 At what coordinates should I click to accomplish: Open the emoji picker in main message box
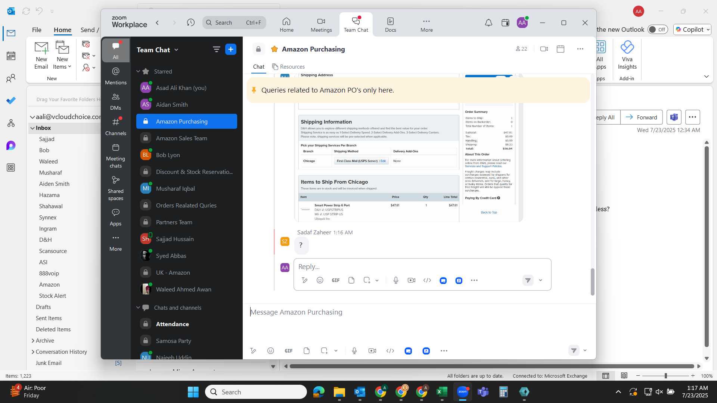[x=271, y=351]
